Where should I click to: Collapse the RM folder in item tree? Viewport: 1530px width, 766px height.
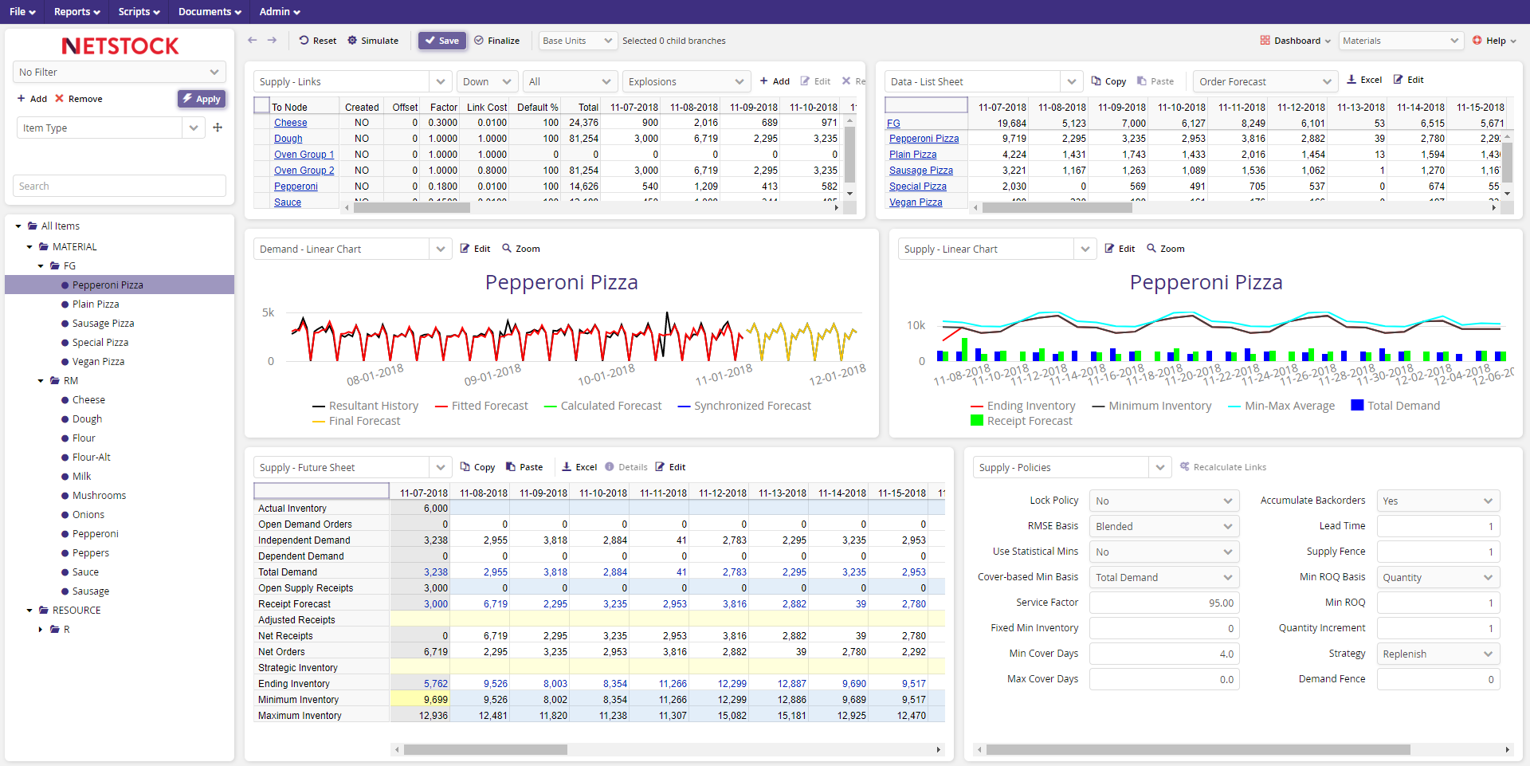(x=40, y=380)
